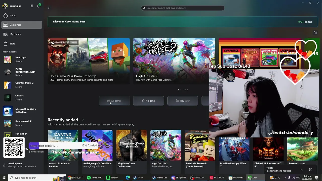This screenshot has width=322, height=181.
Task: Click the printer-like icon beside the pusangina username
Action: pyautogui.click(x=32, y=6)
